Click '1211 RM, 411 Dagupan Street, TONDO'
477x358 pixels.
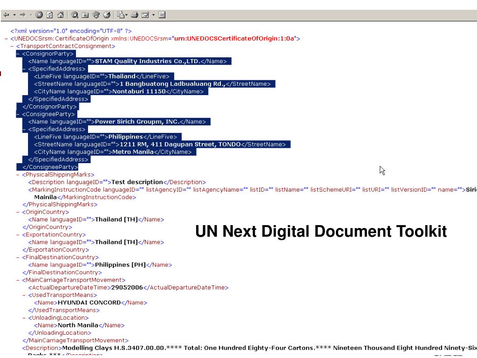(180, 145)
